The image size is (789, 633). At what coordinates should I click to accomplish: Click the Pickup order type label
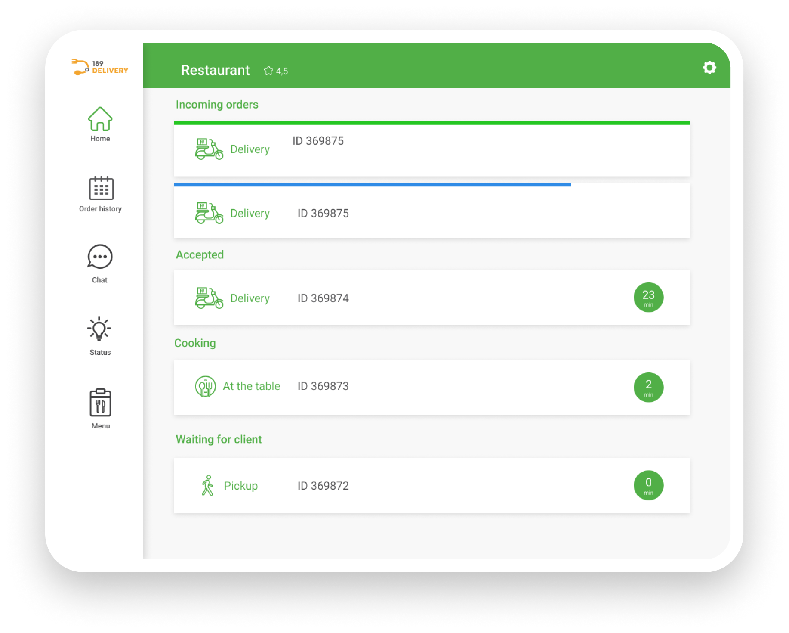241,486
